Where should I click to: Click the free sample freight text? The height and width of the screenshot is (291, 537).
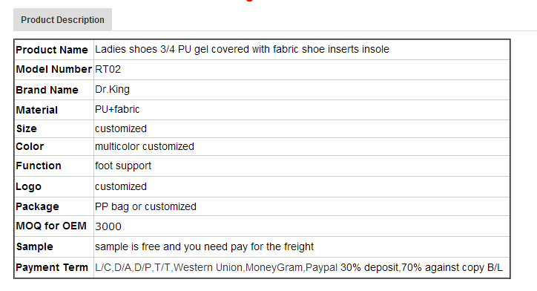click(x=204, y=246)
